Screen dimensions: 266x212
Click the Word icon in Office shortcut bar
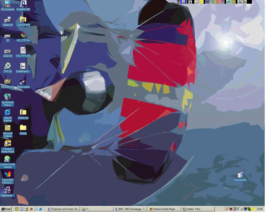[x=208, y=2]
